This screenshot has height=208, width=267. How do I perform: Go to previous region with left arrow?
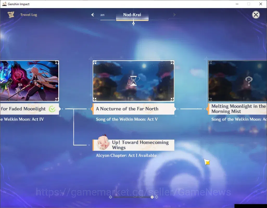click(x=93, y=15)
